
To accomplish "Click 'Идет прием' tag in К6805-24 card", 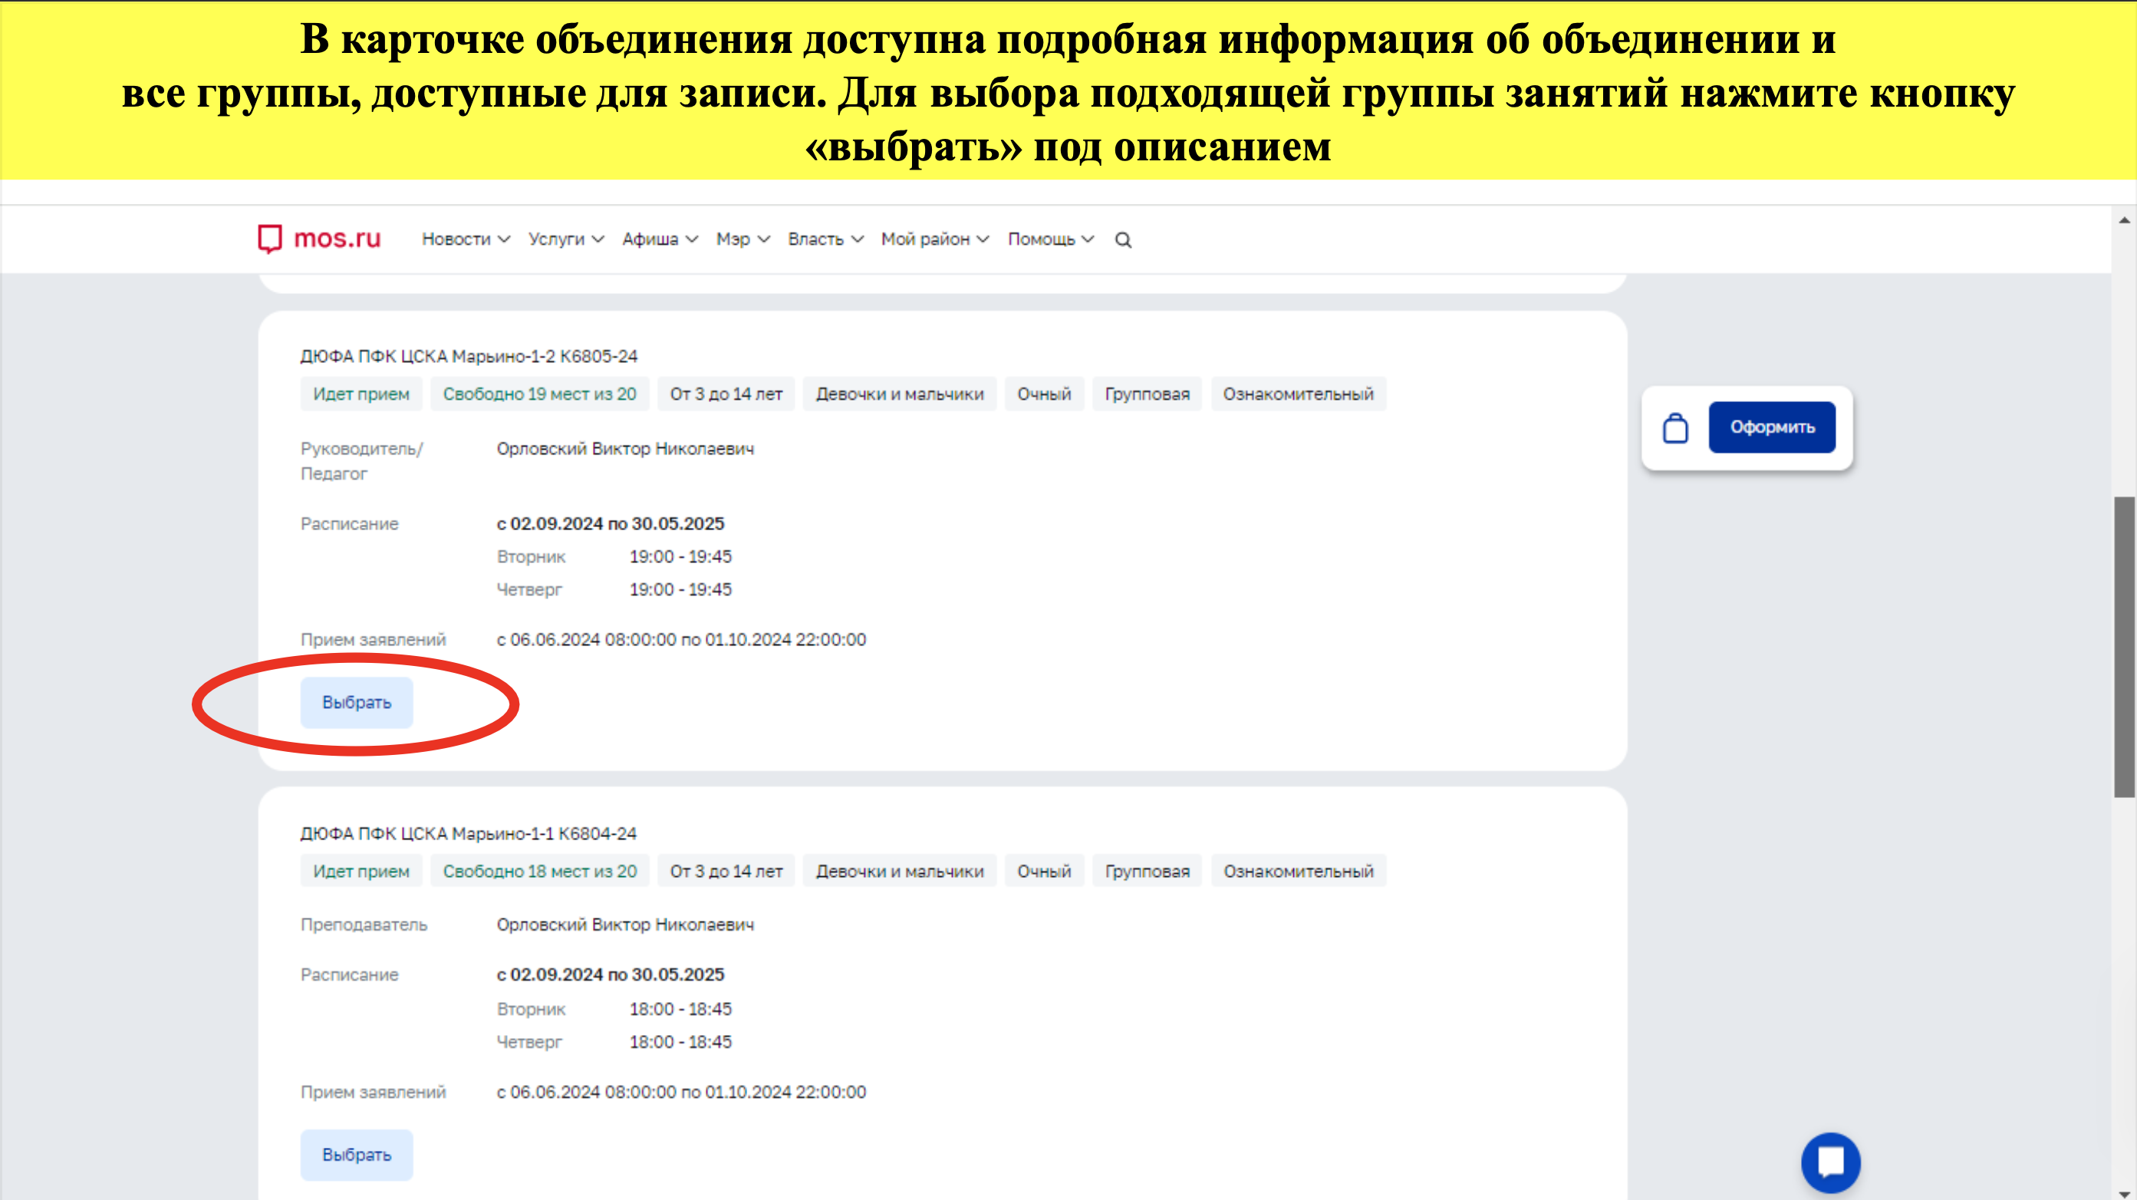I will point(361,394).
